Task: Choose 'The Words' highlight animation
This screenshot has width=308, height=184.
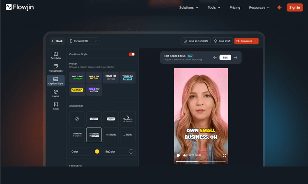Action: (x=111, y=135)
